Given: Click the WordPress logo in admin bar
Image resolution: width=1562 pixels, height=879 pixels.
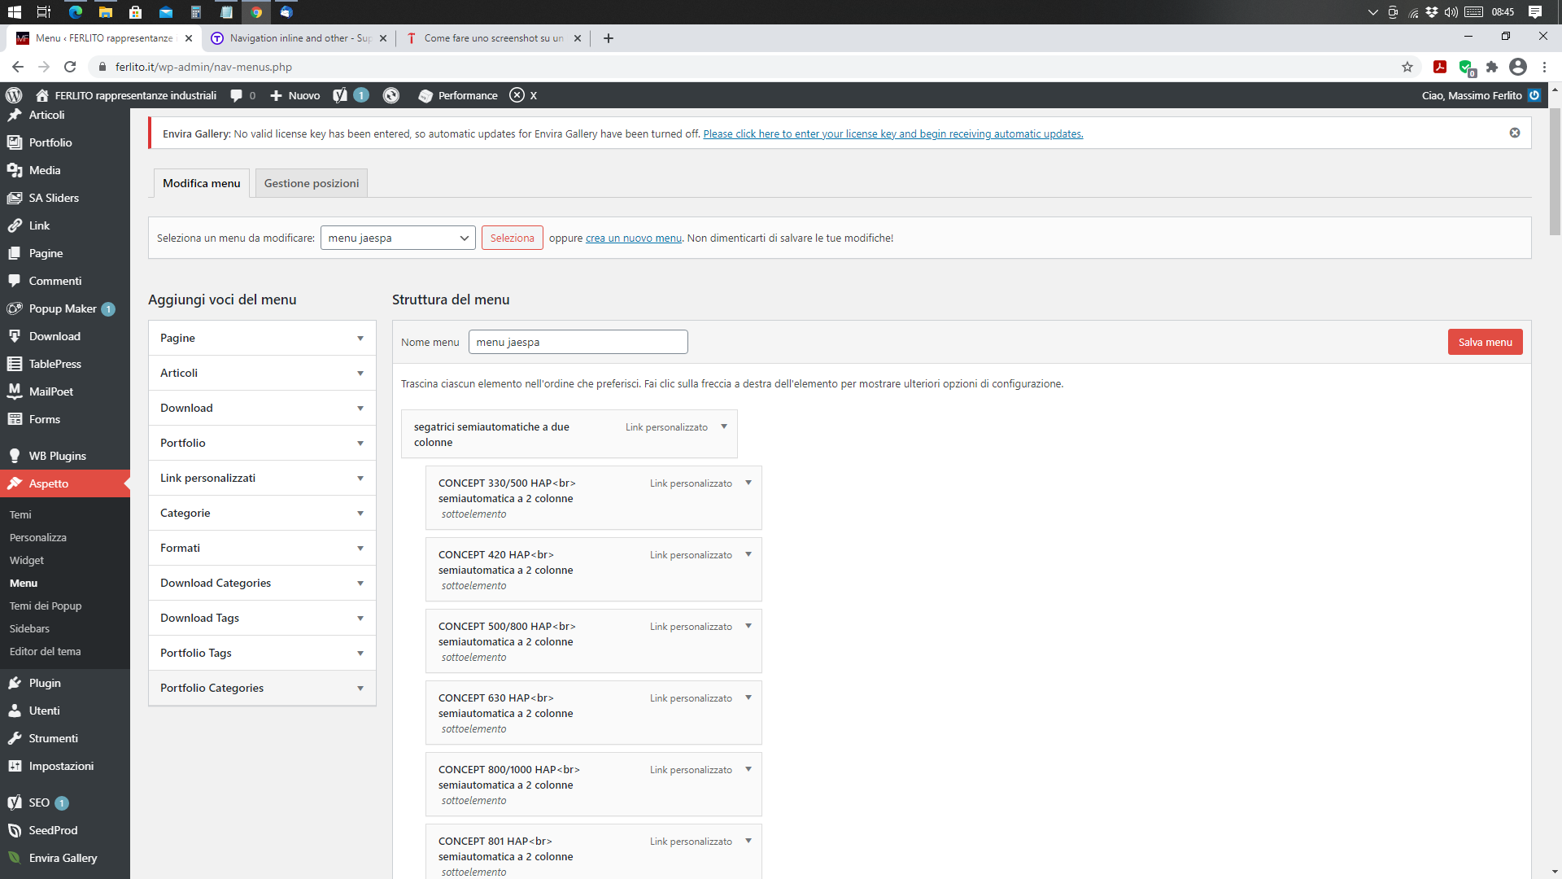Looking at the screenshot, I should 14,95.
